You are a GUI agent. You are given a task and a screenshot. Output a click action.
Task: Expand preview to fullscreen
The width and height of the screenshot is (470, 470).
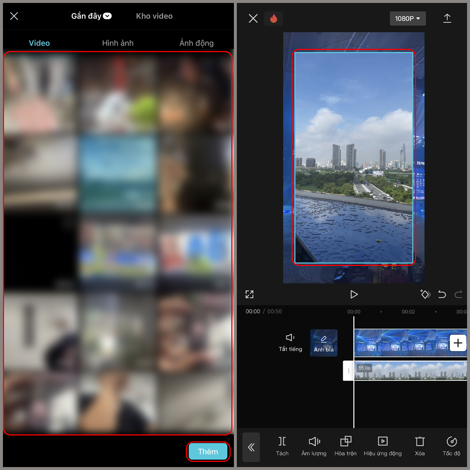[249, 294]
